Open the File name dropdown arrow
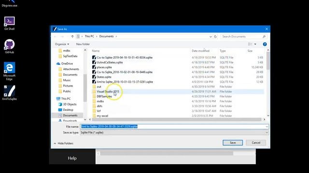The width and height of the screenshot is (309, 173). [267, 127]
